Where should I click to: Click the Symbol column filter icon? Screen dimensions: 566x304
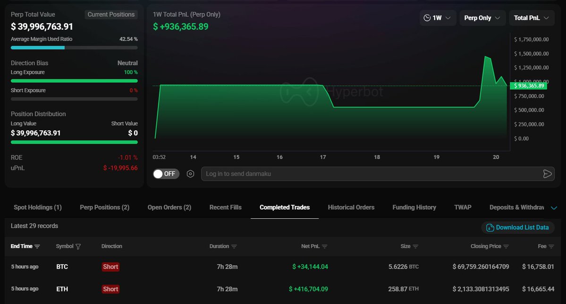pos(78,247)
